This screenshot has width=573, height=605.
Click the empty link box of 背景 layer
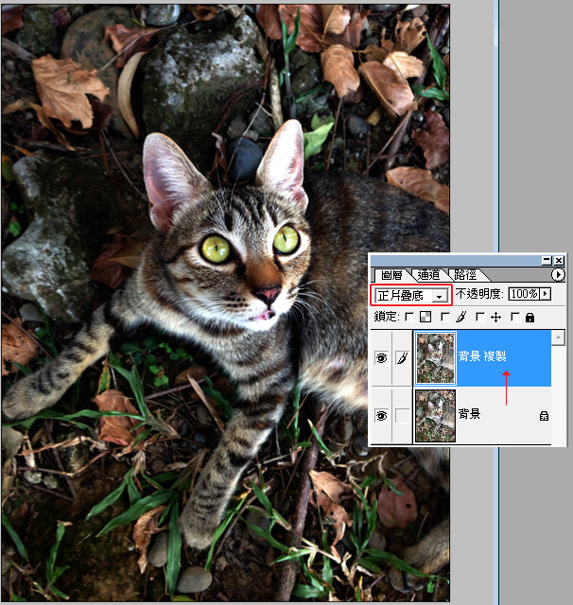point(402,416)
